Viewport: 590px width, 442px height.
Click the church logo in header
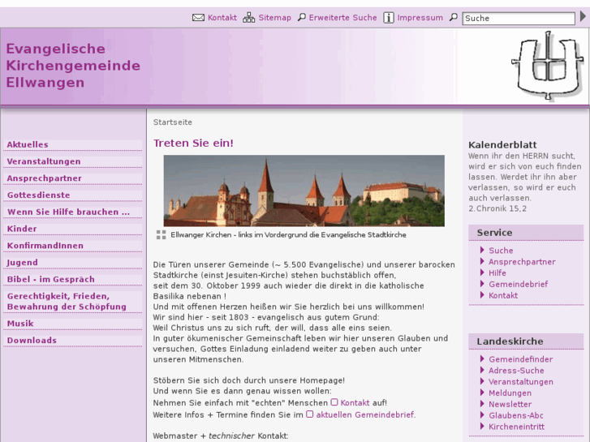(x=548, y=67)
